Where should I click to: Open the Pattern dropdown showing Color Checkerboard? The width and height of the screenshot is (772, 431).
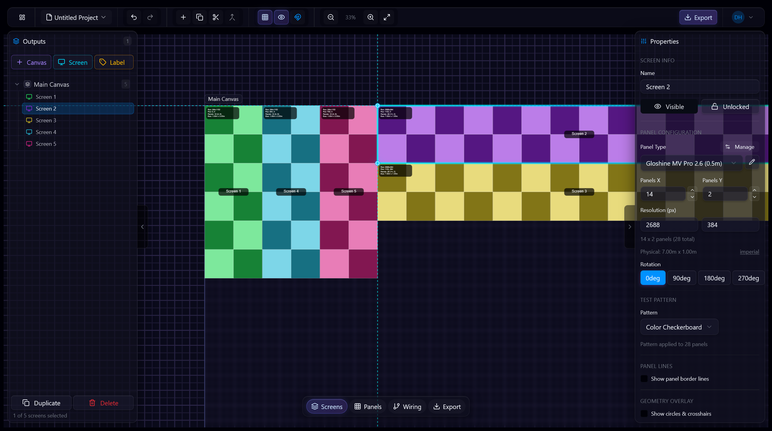679,327
